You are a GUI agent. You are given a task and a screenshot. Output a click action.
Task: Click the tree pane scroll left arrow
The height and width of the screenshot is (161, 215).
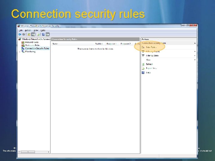coord(19,152)
